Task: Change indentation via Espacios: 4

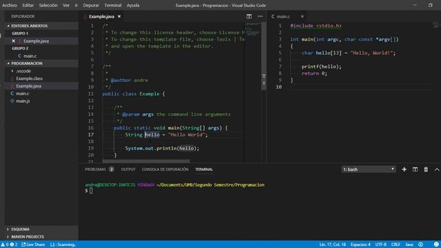Action: tap(360, 245)
